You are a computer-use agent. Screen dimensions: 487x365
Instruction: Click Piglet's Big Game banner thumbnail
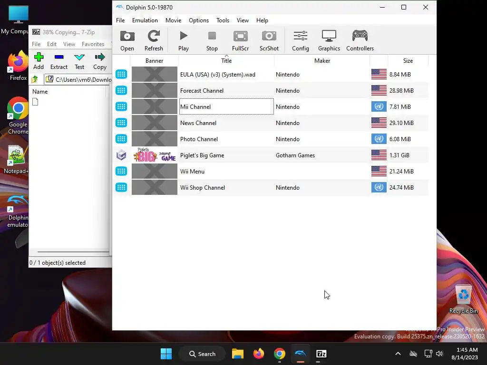point(155,155)
